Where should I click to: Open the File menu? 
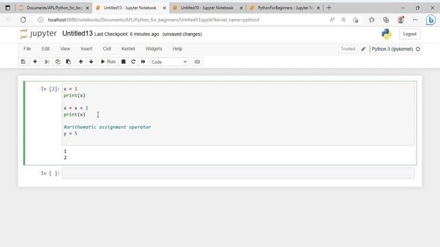click(27, 49)
